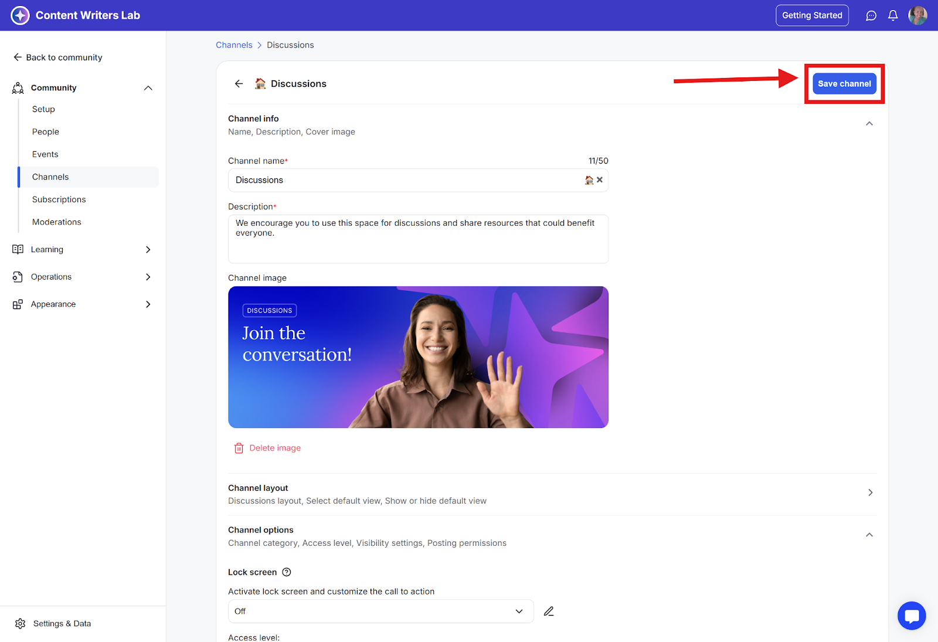
Task: Click the Operations icon in sidebar
Action: point(18,277)
